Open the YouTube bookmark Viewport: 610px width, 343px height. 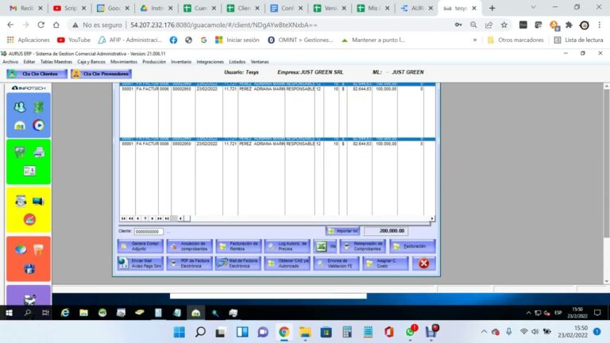pos(74,40)
